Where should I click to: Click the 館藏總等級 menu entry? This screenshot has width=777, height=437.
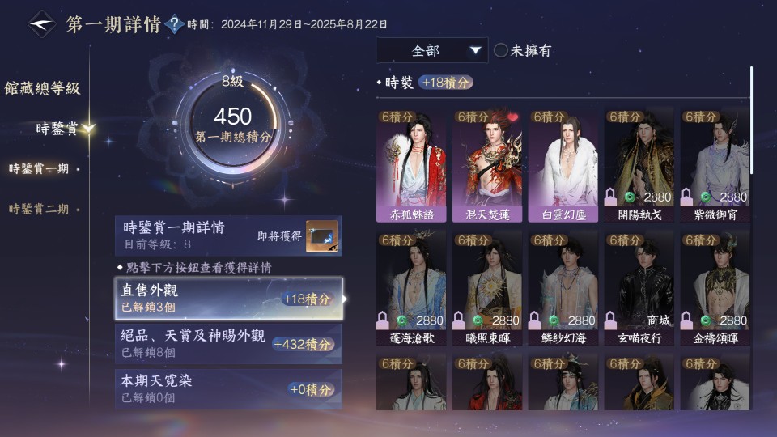(42, 88)
